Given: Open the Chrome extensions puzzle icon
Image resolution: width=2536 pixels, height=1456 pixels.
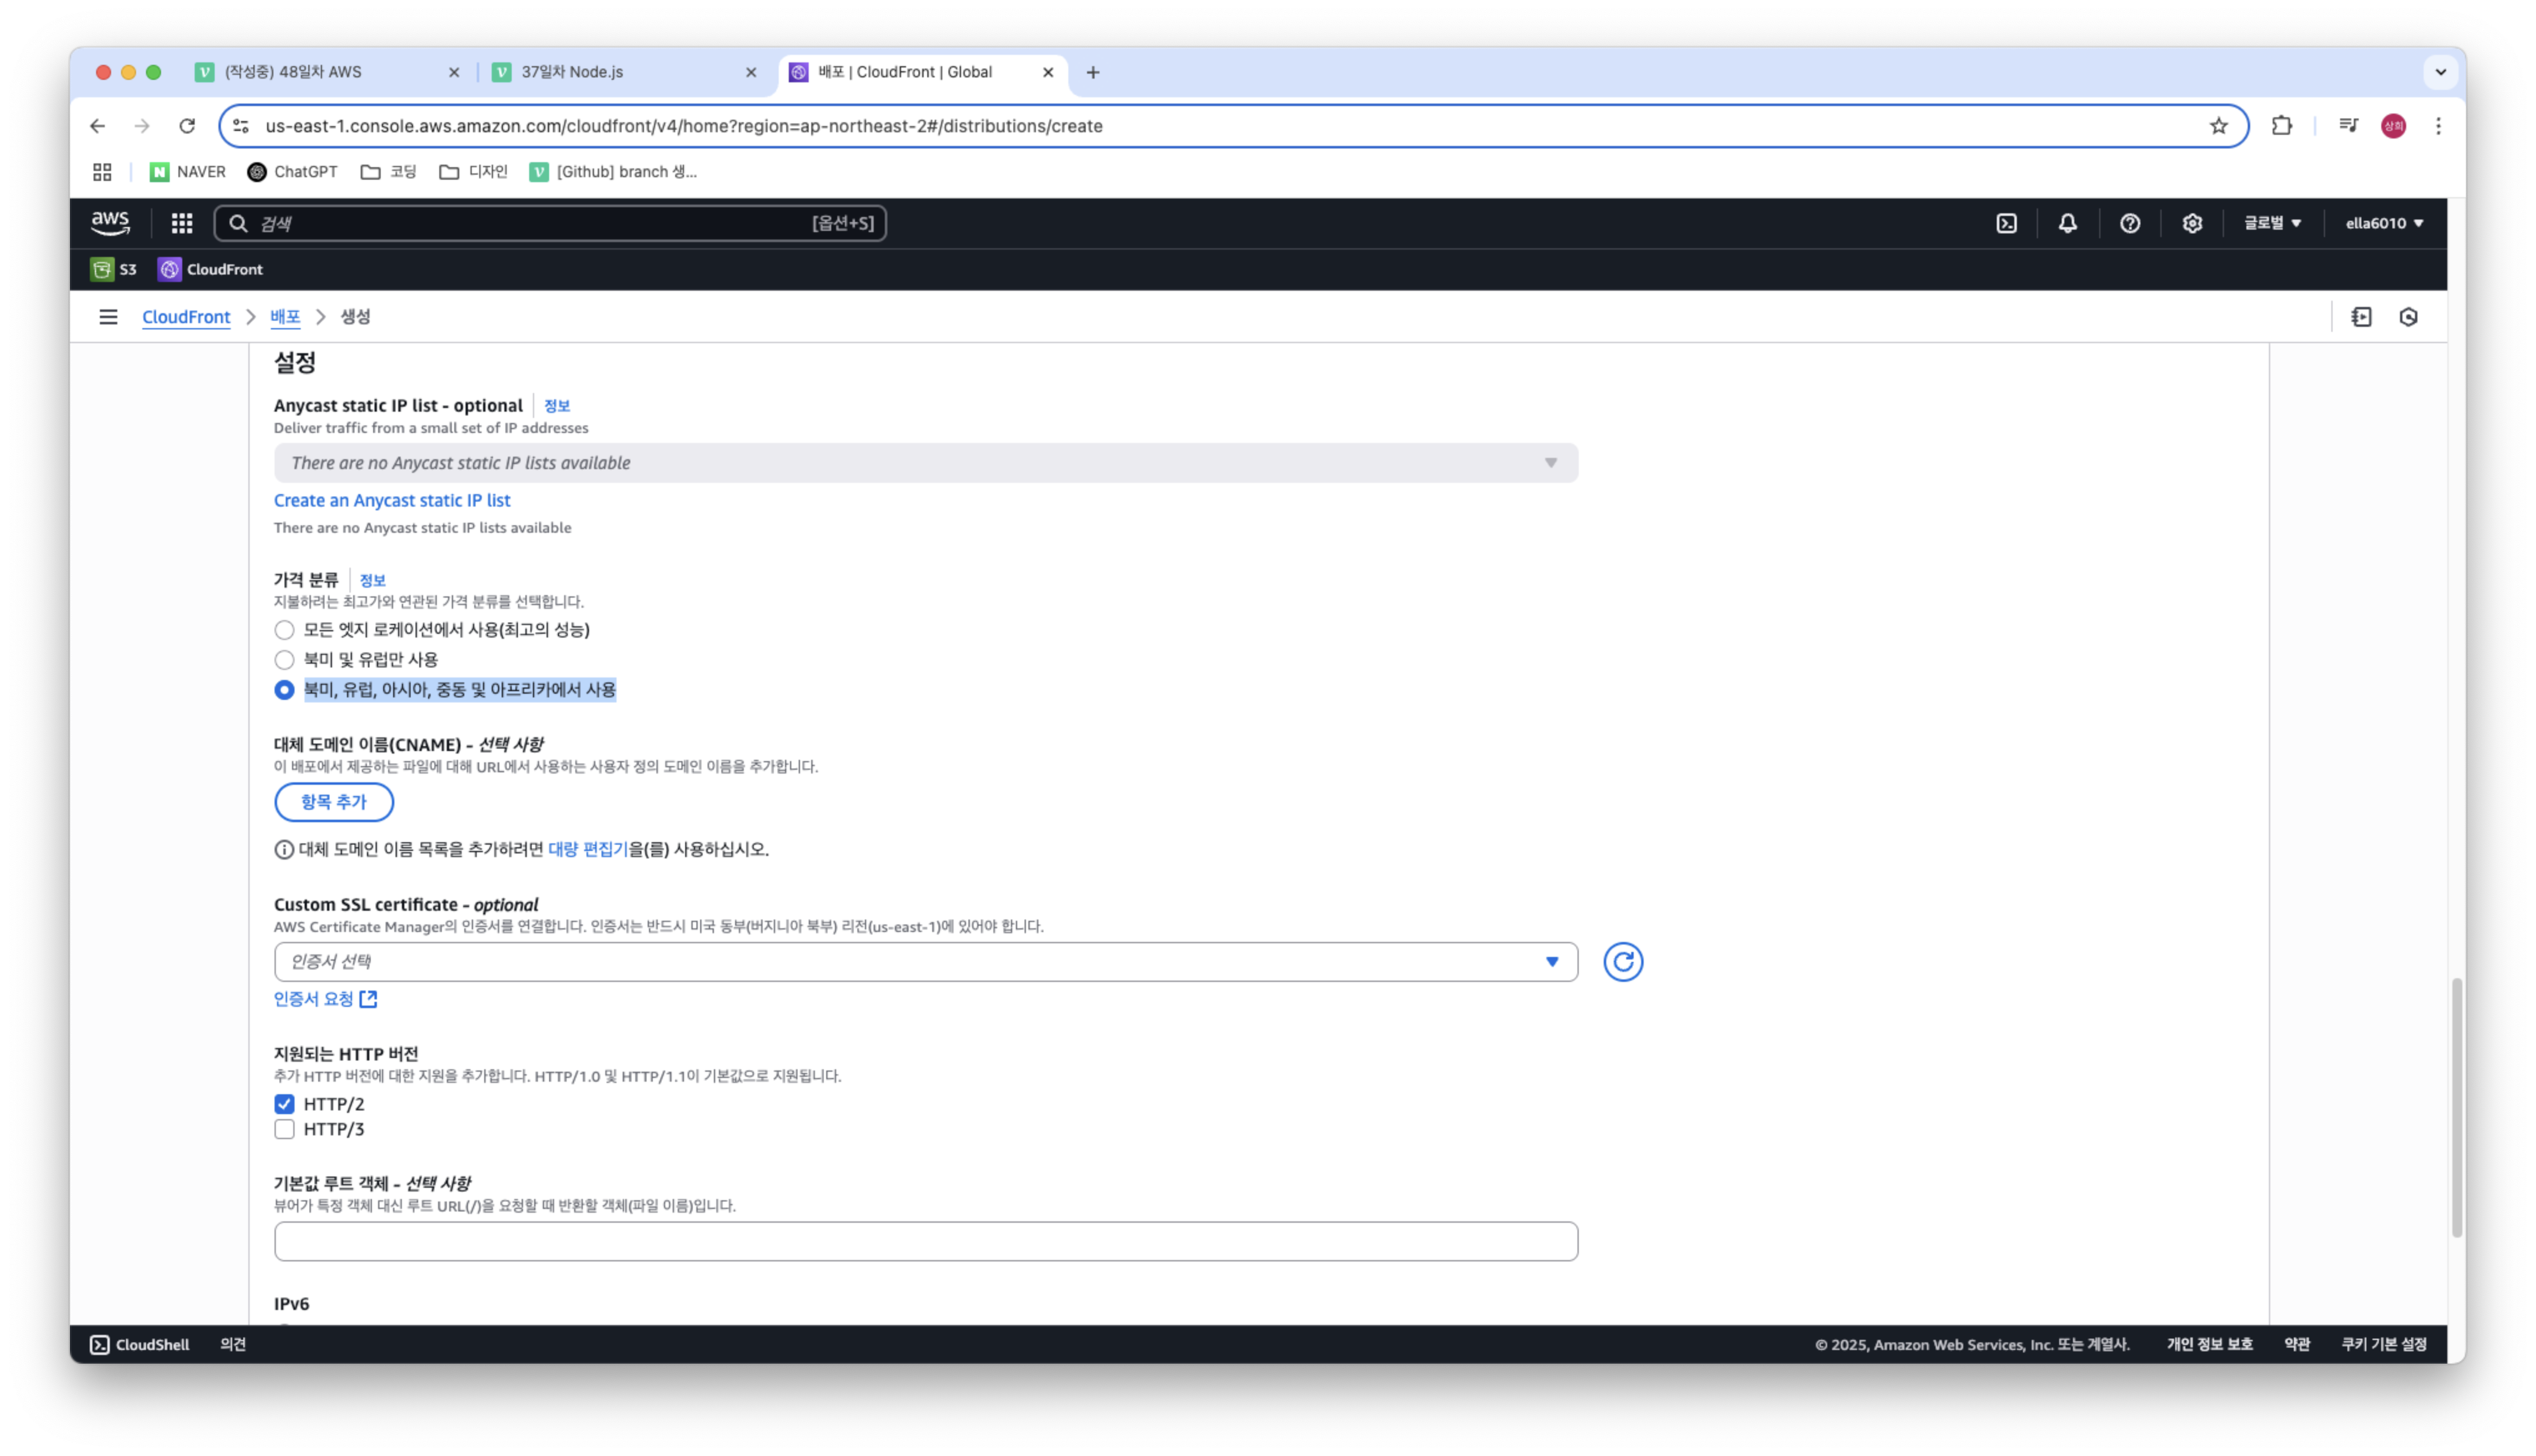Looking at the screenshot, I should [x=2281, y=126].
